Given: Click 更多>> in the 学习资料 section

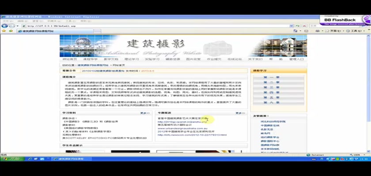Looking at the screenshot, I should click(x=145, y=113).
